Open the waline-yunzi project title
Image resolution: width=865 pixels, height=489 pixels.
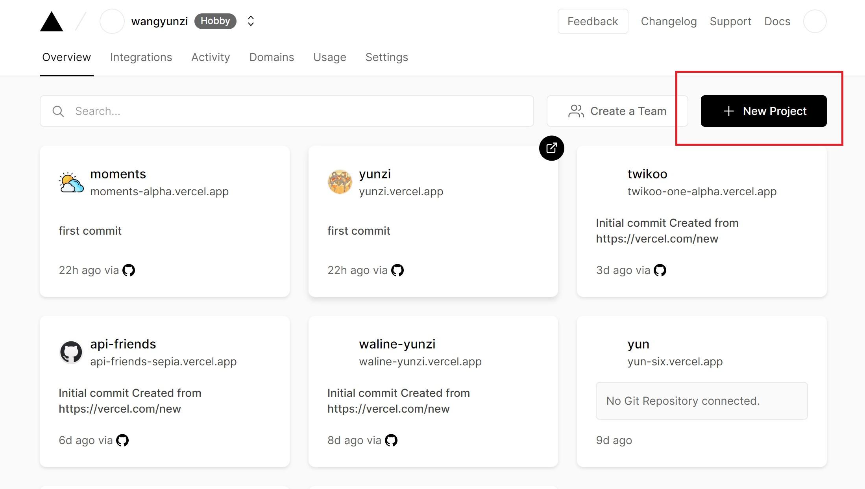(x=397, y=344)
